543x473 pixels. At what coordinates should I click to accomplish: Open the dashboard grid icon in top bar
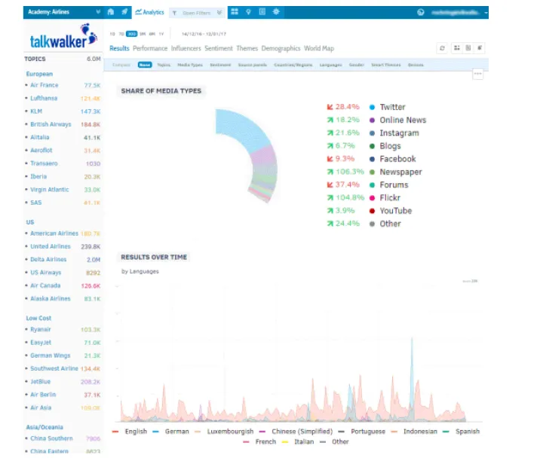tap(235, 12)
